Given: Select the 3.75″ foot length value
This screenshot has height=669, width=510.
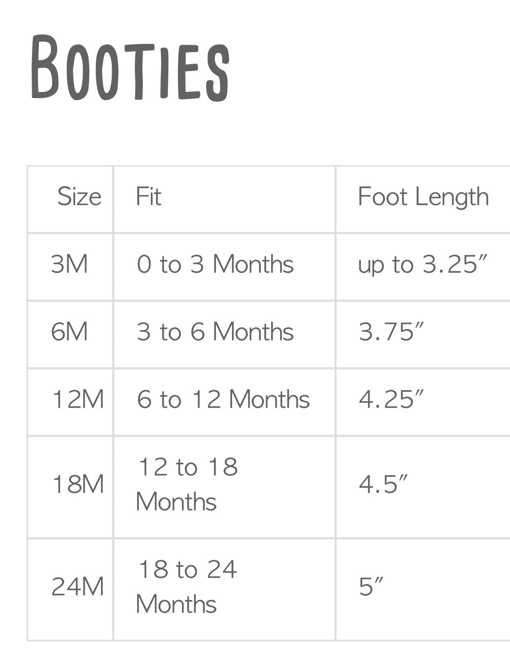Looking at the screenshot, I should tap(391, 332).
